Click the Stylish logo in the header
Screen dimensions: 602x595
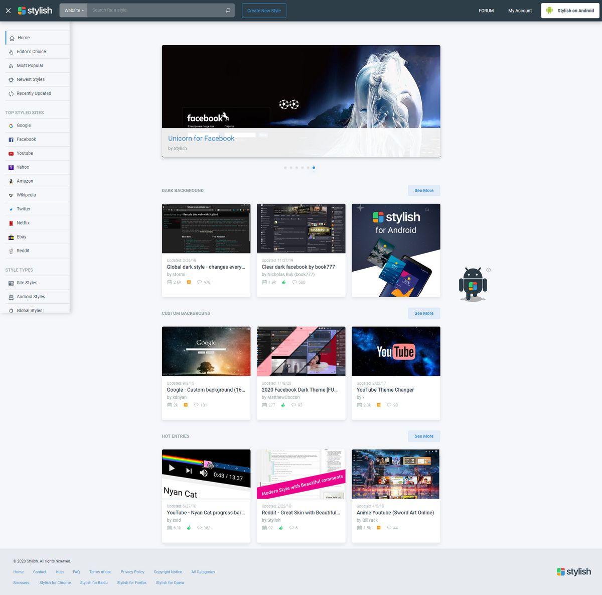(x=35, y=11)
